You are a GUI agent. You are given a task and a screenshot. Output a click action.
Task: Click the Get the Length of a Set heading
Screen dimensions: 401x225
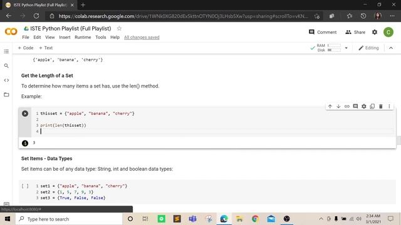pos(47,76)
